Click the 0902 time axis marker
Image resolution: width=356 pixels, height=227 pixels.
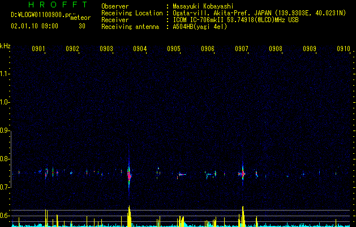point(72,49)
